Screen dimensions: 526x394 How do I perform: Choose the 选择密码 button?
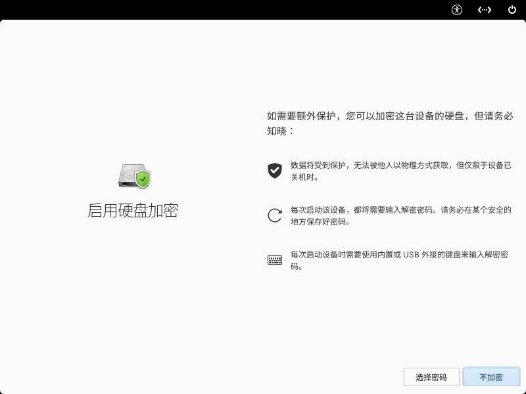[x=431, y=377]
